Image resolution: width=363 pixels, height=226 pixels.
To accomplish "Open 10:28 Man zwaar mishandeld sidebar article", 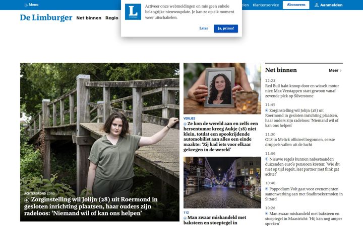I will tap(304, 218).
